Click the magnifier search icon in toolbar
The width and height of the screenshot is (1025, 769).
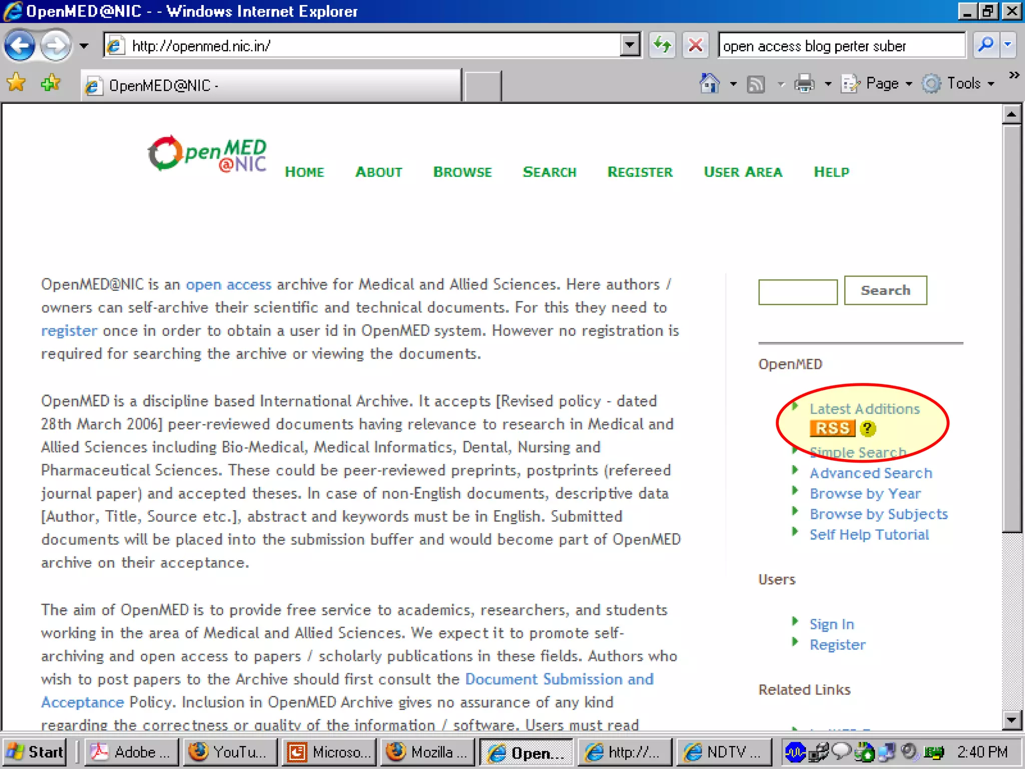[985, 46]
